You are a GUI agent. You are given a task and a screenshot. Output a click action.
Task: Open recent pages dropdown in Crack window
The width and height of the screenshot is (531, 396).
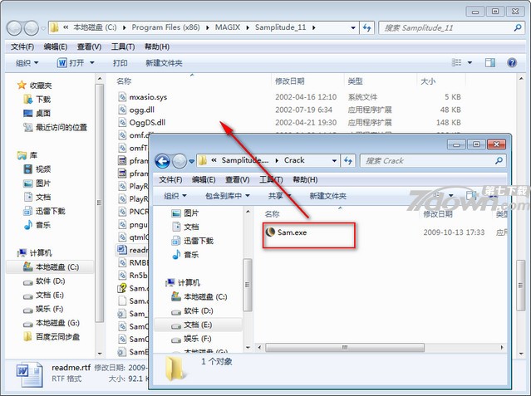(191, 161)
